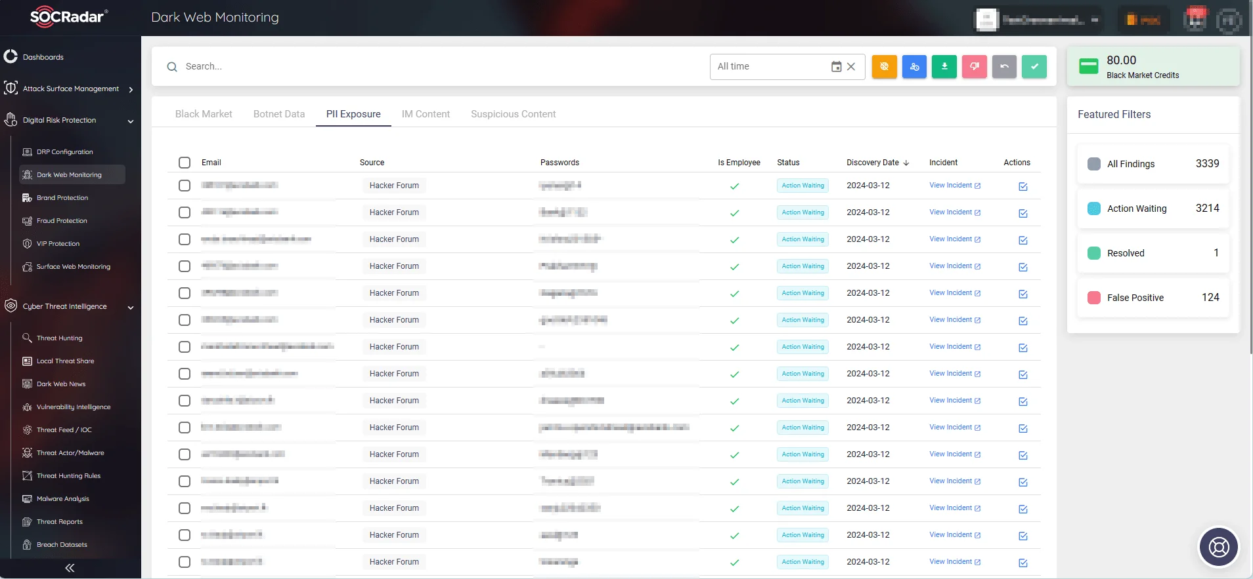Screen dimensions: 1253x579
Task: Click the green checkmark toolbar button
Action: click(1034, 66)
